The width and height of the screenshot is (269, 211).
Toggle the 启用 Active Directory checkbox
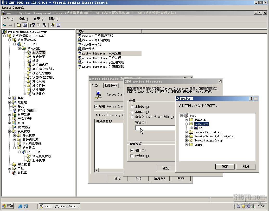(96, 106)
